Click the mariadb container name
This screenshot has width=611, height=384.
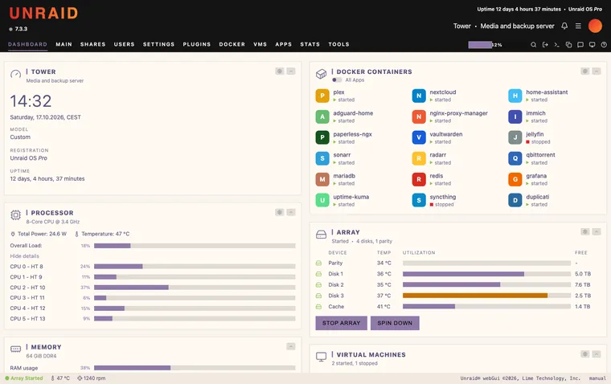tap(344, 176)
